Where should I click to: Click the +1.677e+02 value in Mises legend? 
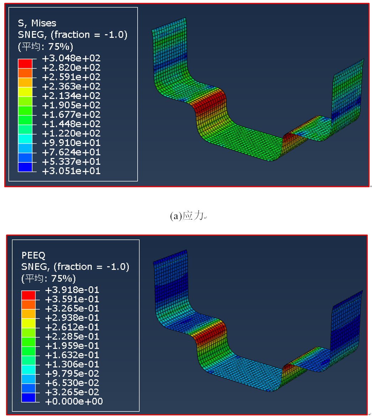click(71, 115)
